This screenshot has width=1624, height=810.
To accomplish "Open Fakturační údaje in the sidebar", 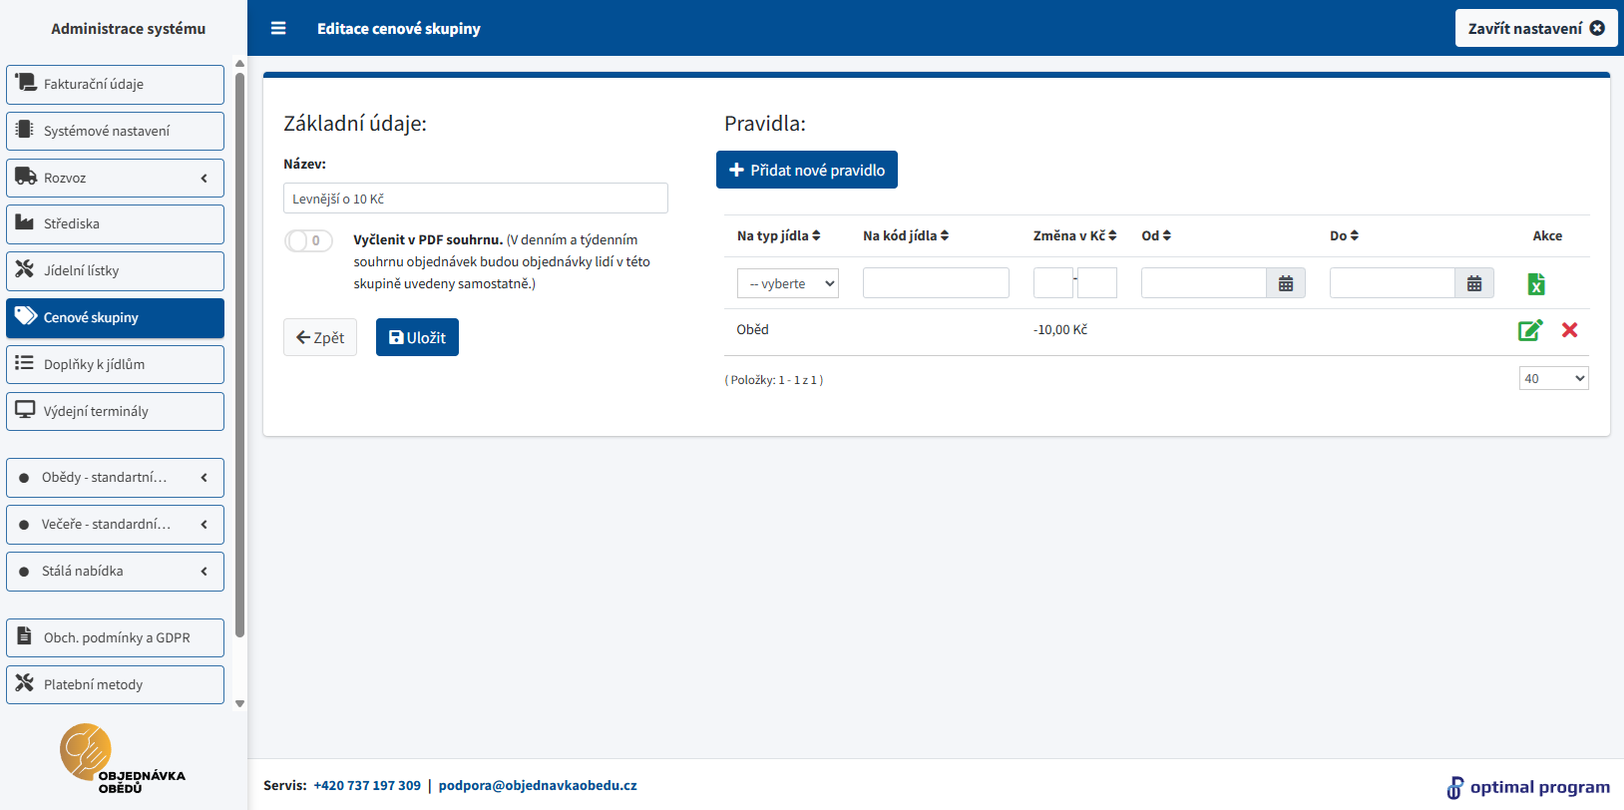I will pos(115,84).
